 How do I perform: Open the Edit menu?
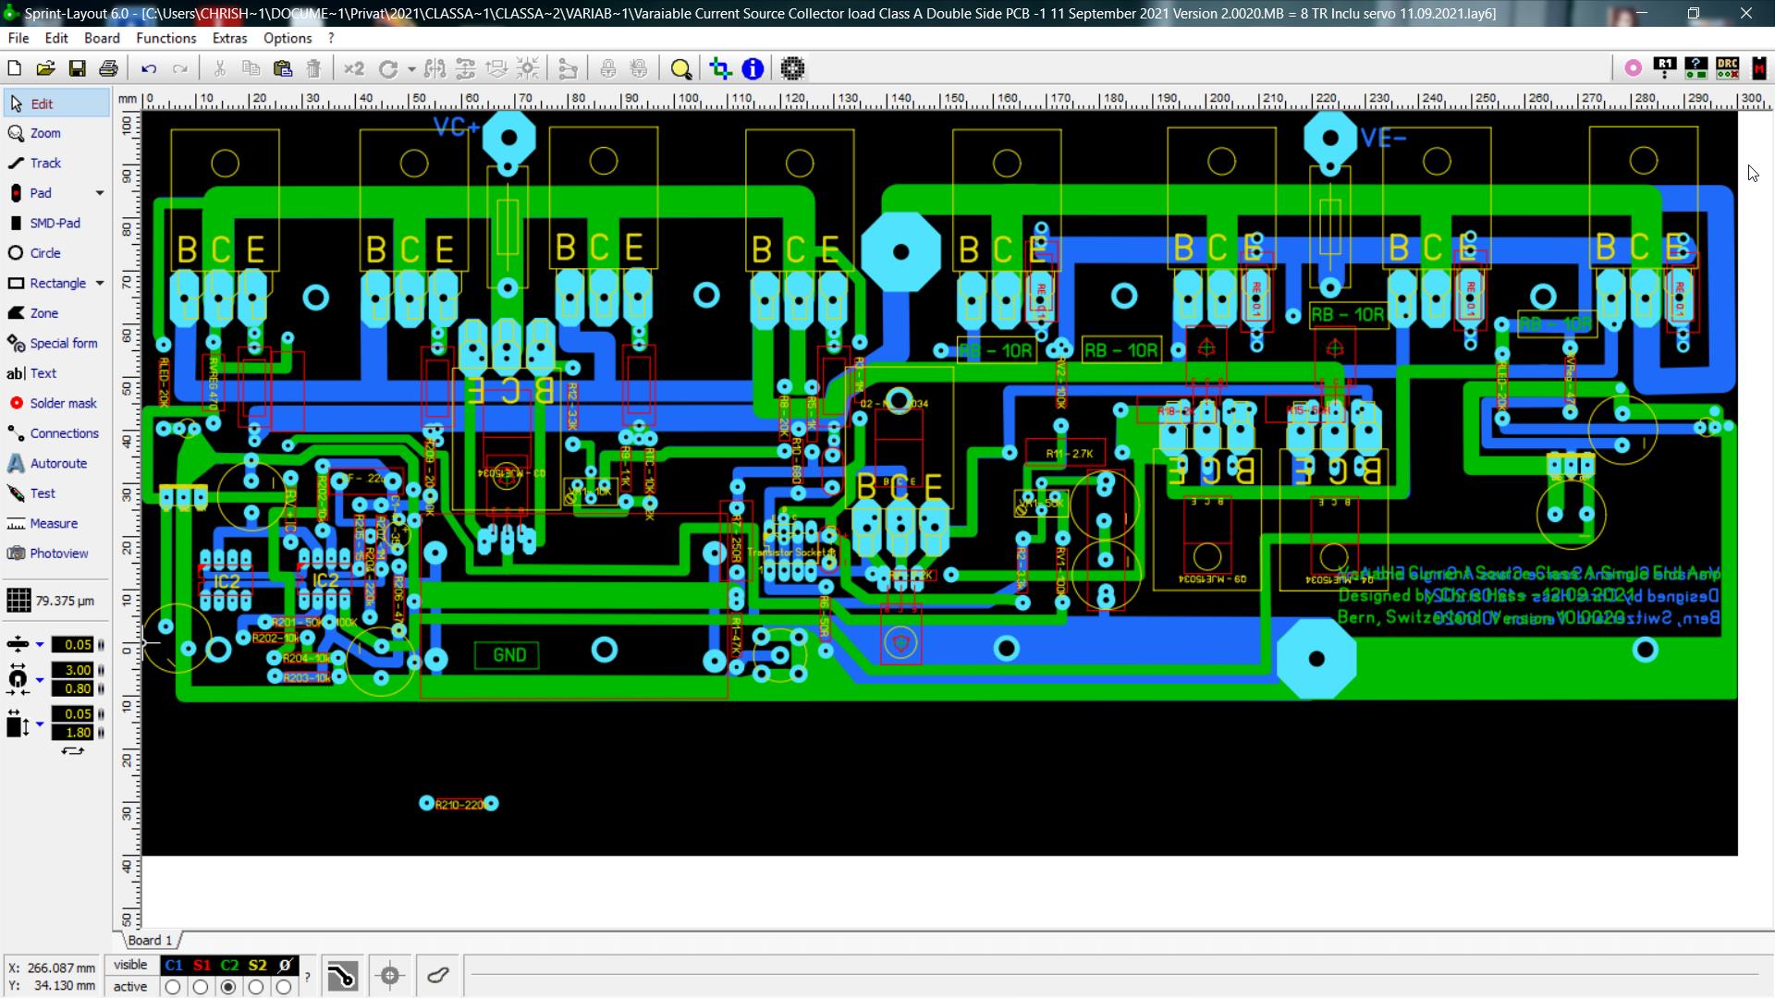click(56, 38)
